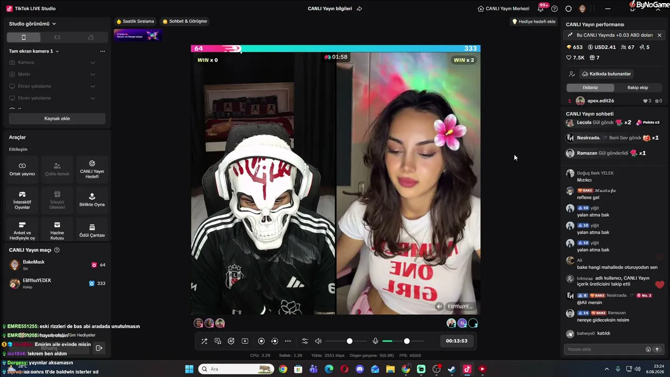Select the portrait phone layout

point(24,37)
